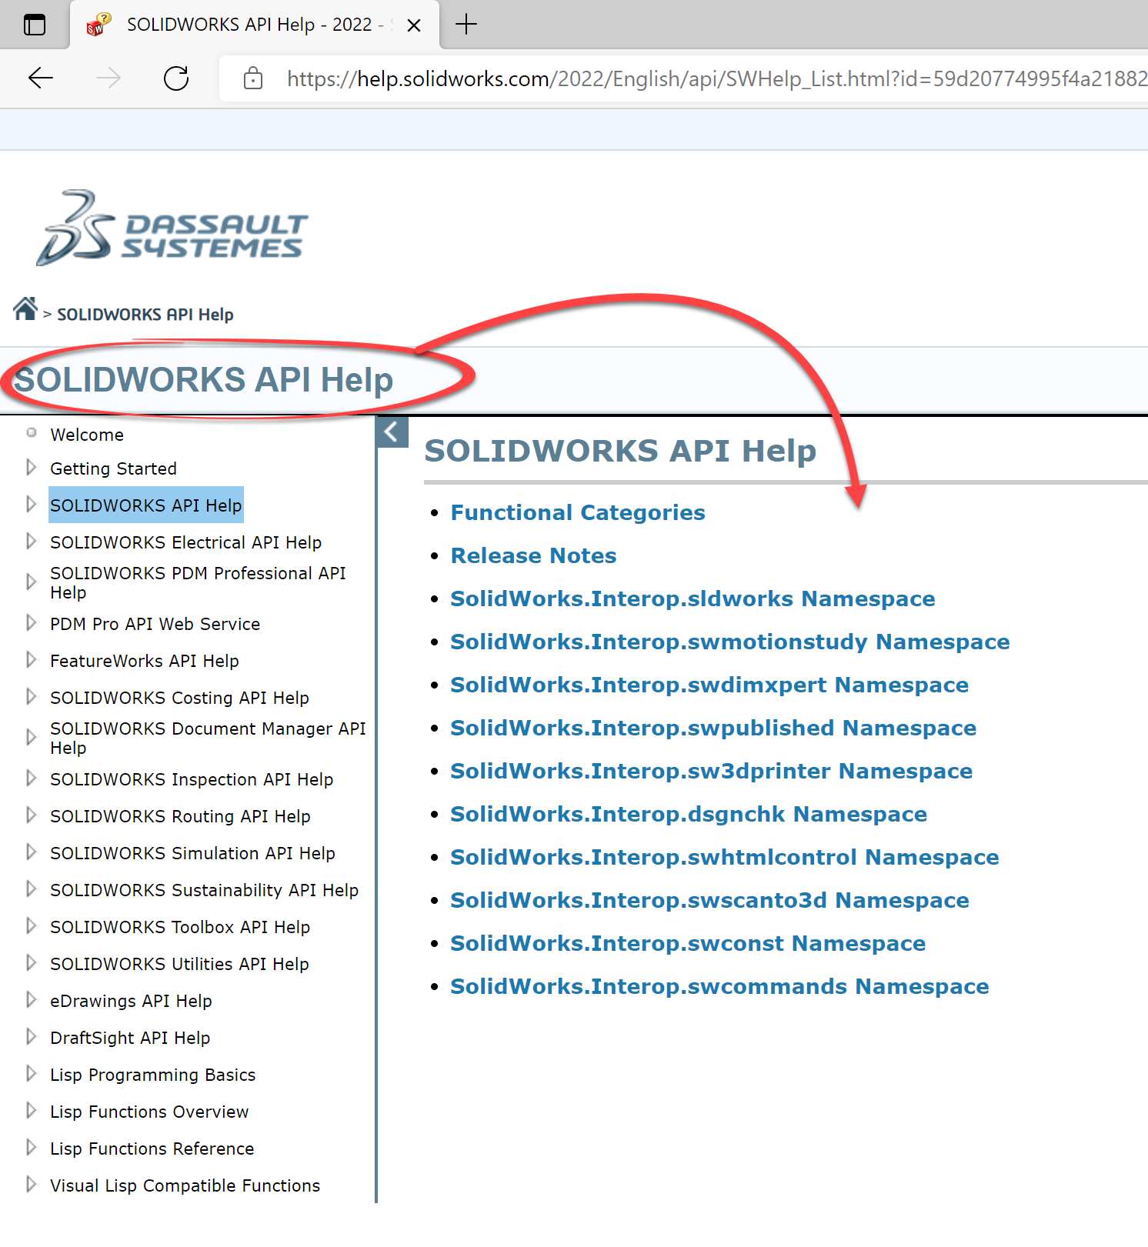Expand the SOLIDWORKS Routing API Help arrow
Viewport: 1148px width, 1247px height.
(x=31, y=815)
